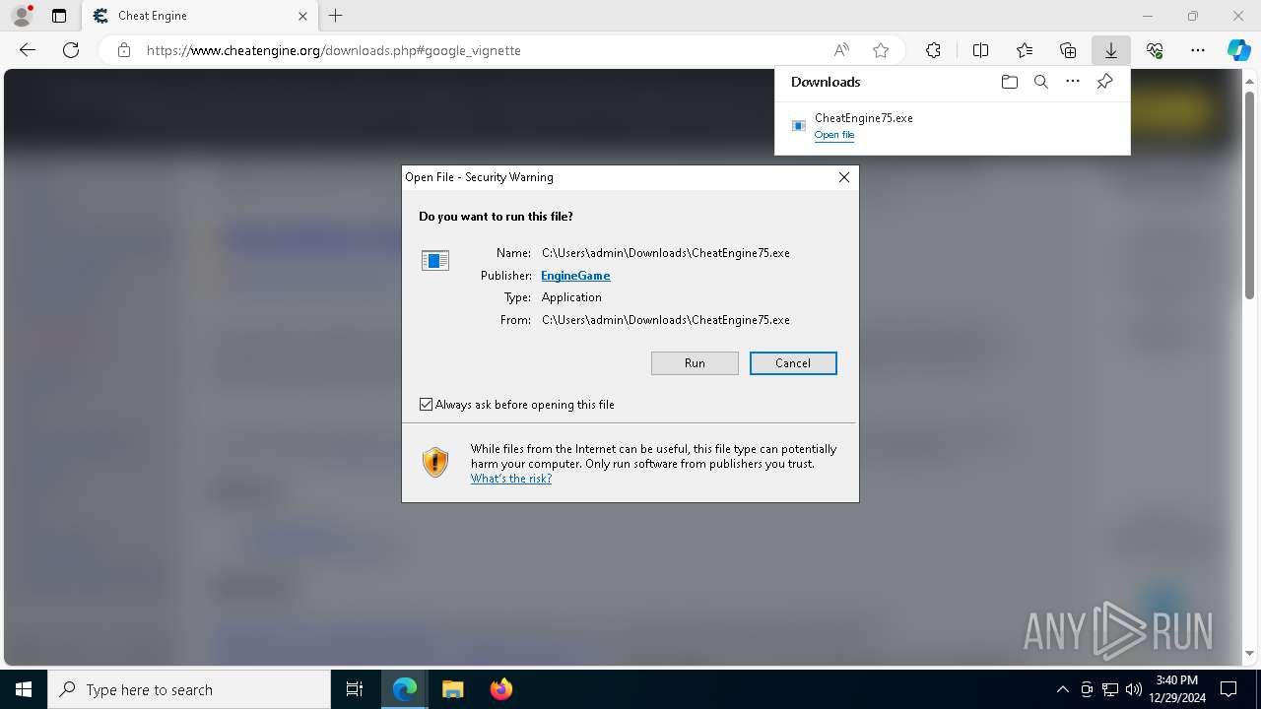Pin the Downloads panel

pyautogui.click(x=1104, y=82)
